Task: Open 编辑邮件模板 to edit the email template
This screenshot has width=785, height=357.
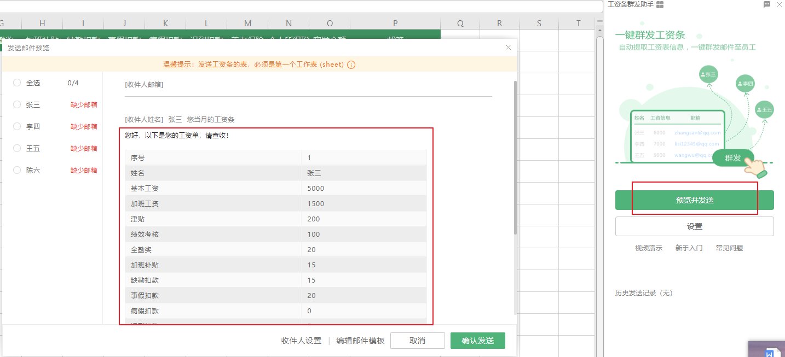Action: point(361,340)
